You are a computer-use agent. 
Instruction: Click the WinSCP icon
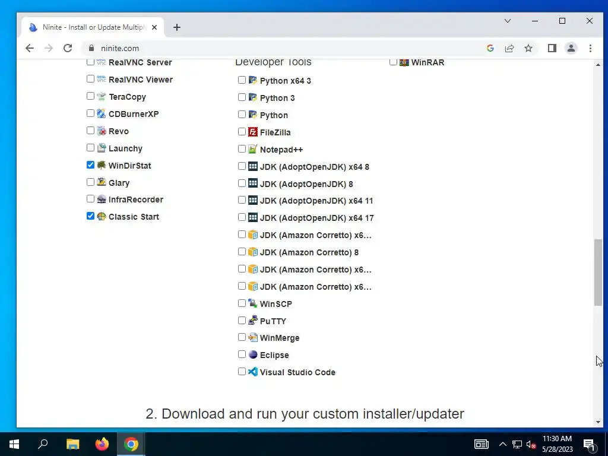coord(253,303)
